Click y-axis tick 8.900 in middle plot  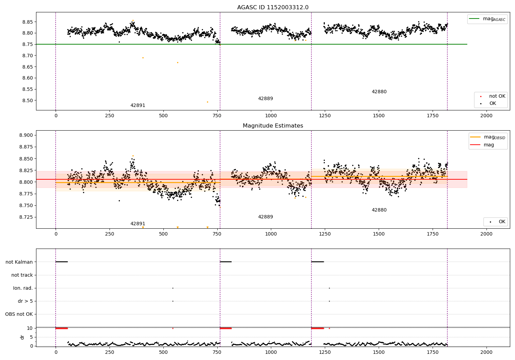26,135
